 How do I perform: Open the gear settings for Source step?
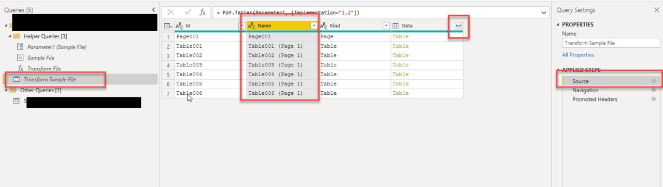pyautogui.click(x=654, y=81)
